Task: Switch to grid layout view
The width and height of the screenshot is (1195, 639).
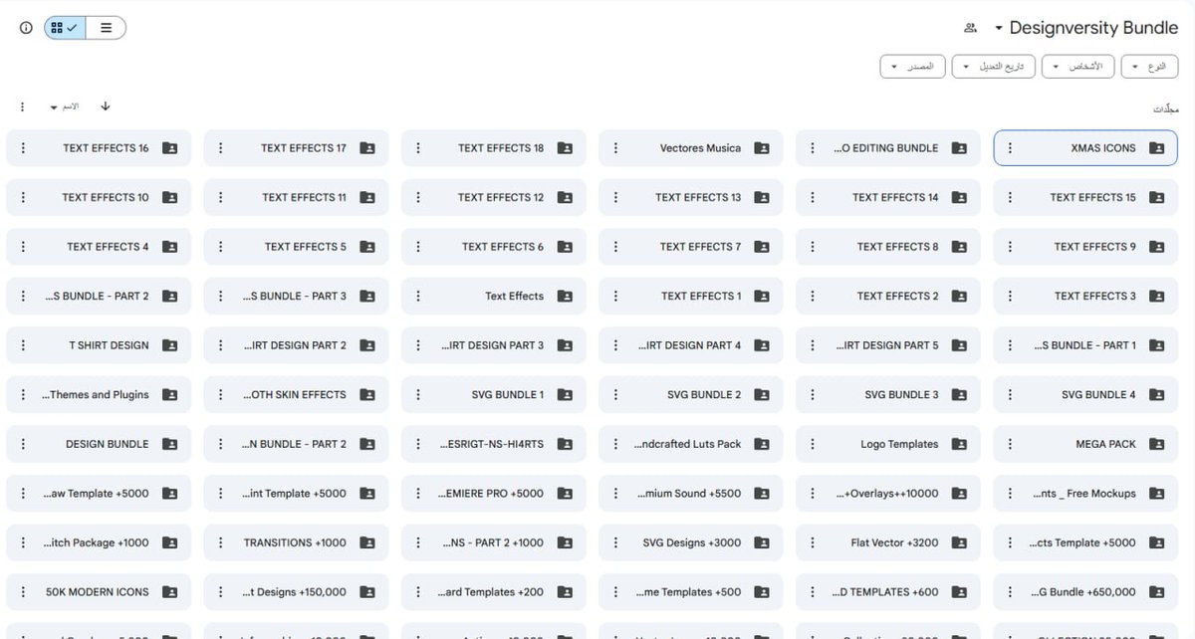Action: (x=65, y=28)
